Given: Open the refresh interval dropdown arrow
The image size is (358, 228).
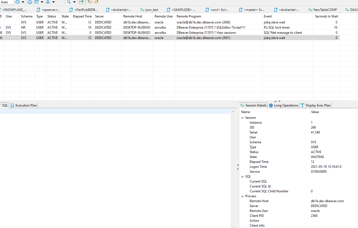Looking at the screenshot, I should [x=23, y=2].
